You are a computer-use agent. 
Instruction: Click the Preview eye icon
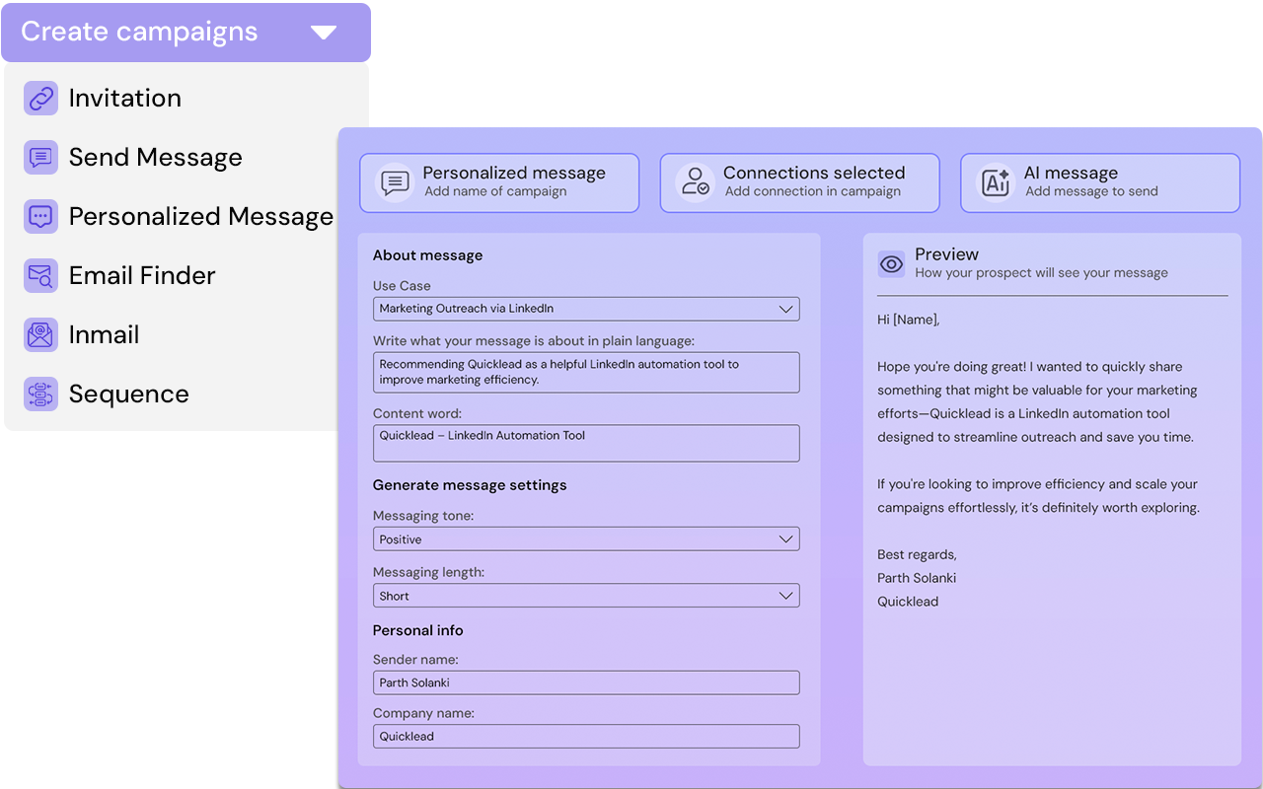(891, 264)
